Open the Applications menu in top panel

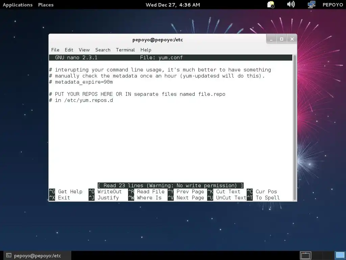tap(18, 5)
